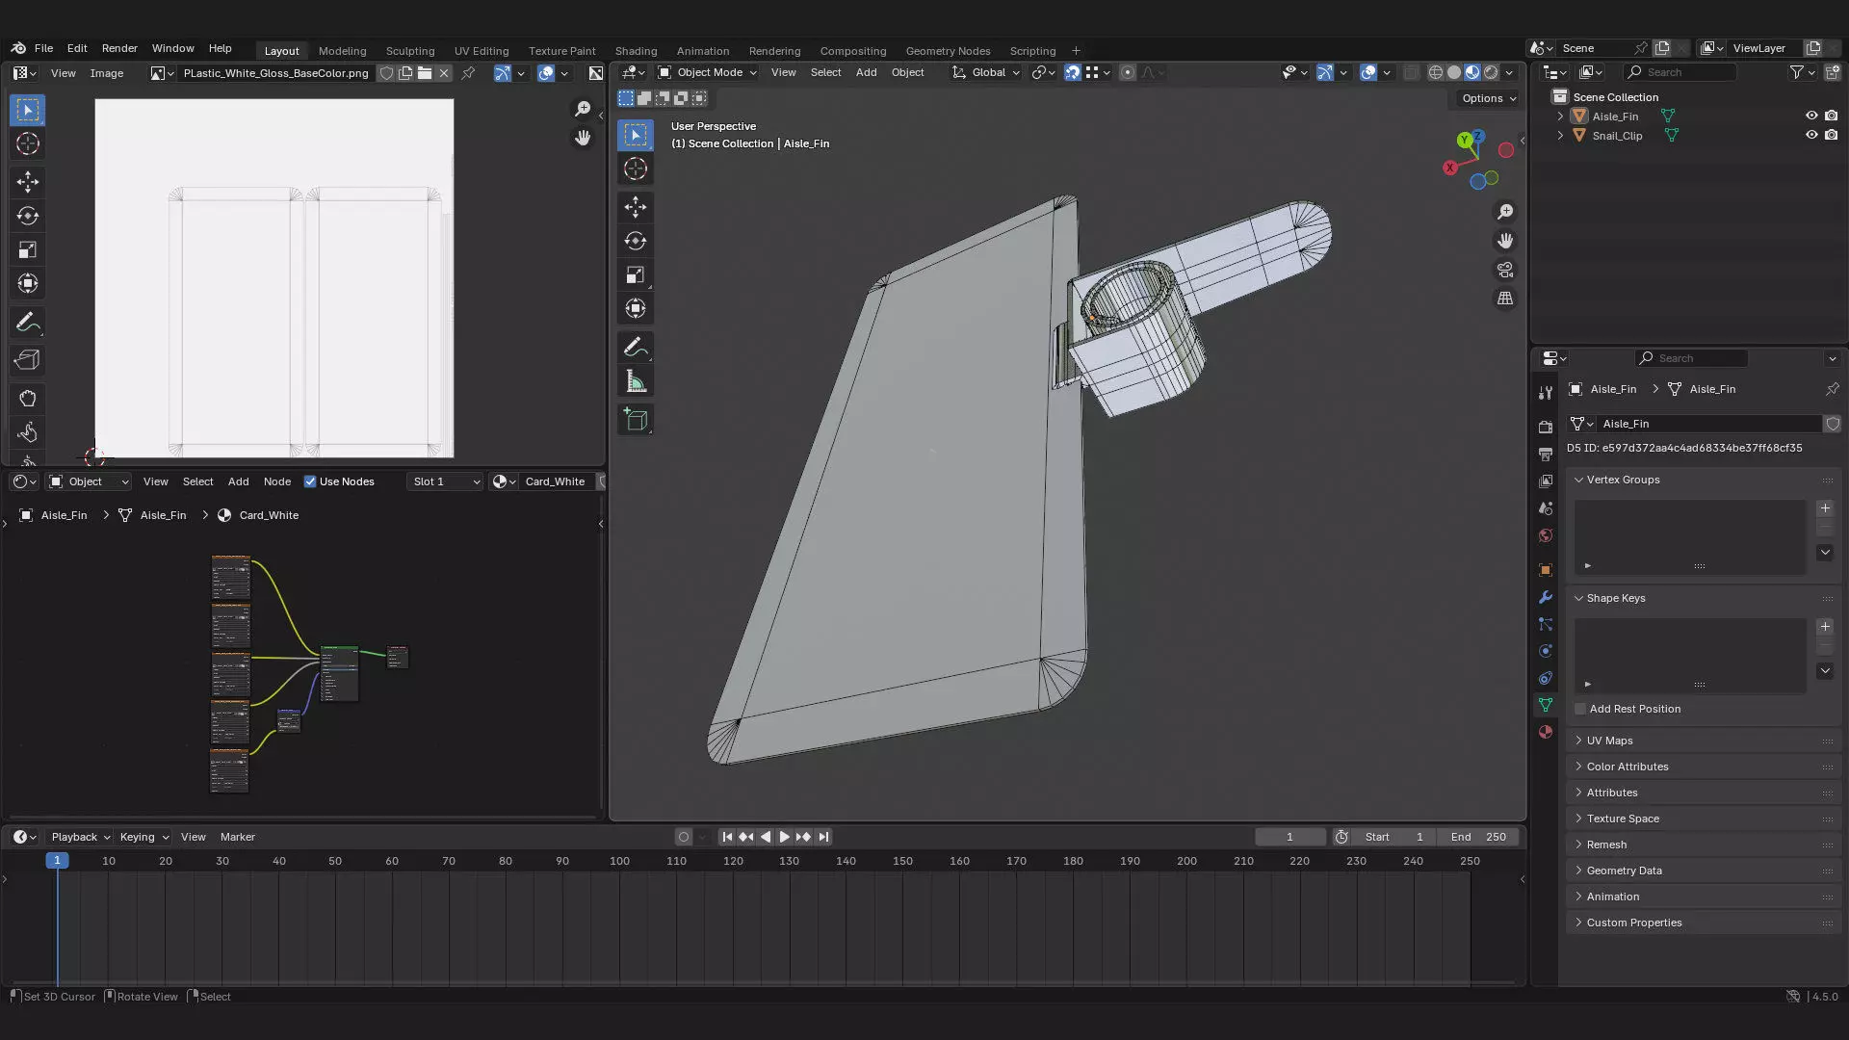Pin the PLastic_White_Gloss_BaseColor image
This screenshot has width=1849, height=1040.
tap(468, 73)
